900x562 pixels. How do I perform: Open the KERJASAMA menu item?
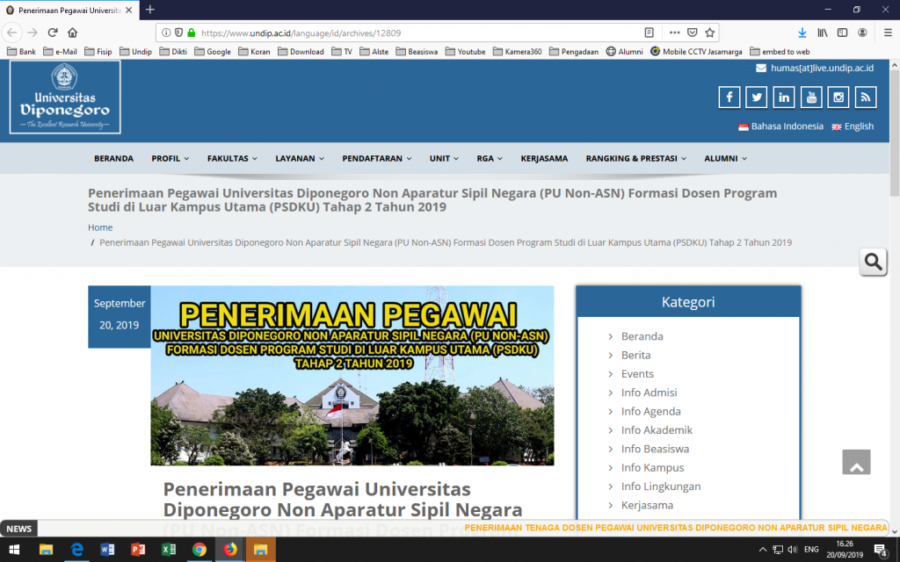tap(544, 159)
